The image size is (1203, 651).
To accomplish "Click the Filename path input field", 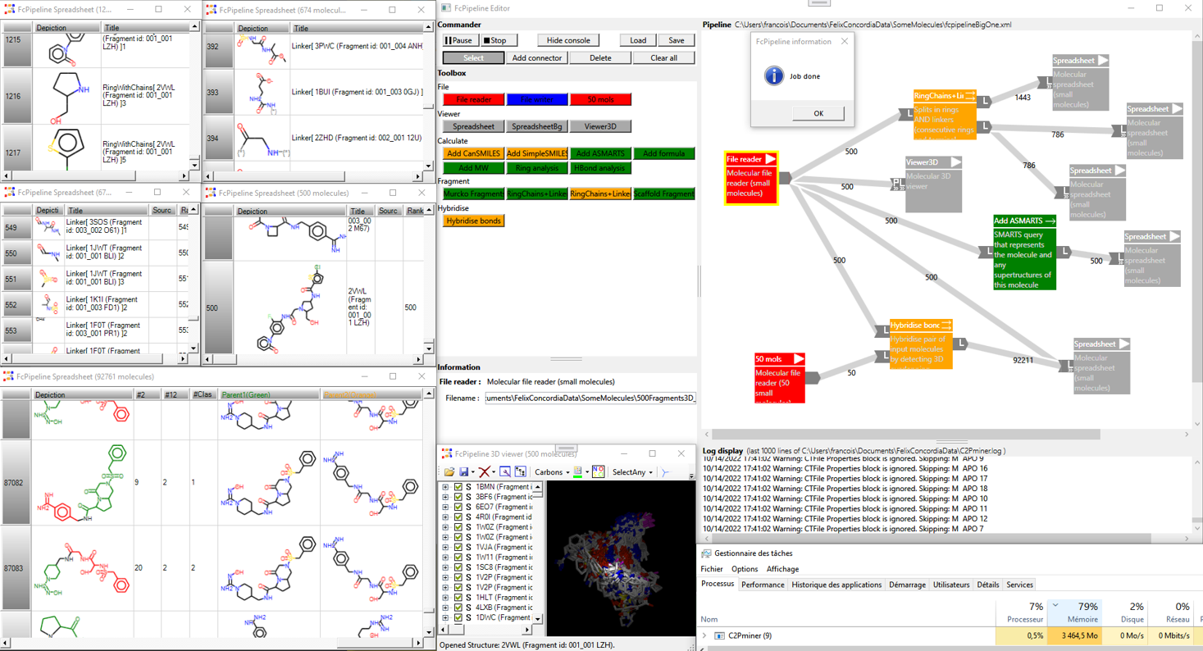I will tap(590, 398).
